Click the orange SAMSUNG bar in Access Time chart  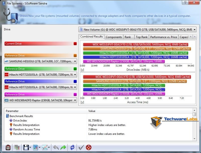click(135, 81)
